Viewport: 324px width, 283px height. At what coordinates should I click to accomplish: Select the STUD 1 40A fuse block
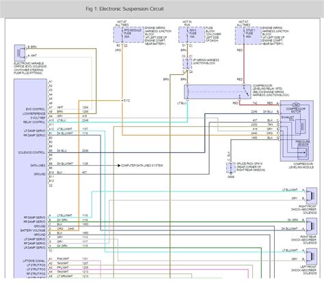(248, 35)
